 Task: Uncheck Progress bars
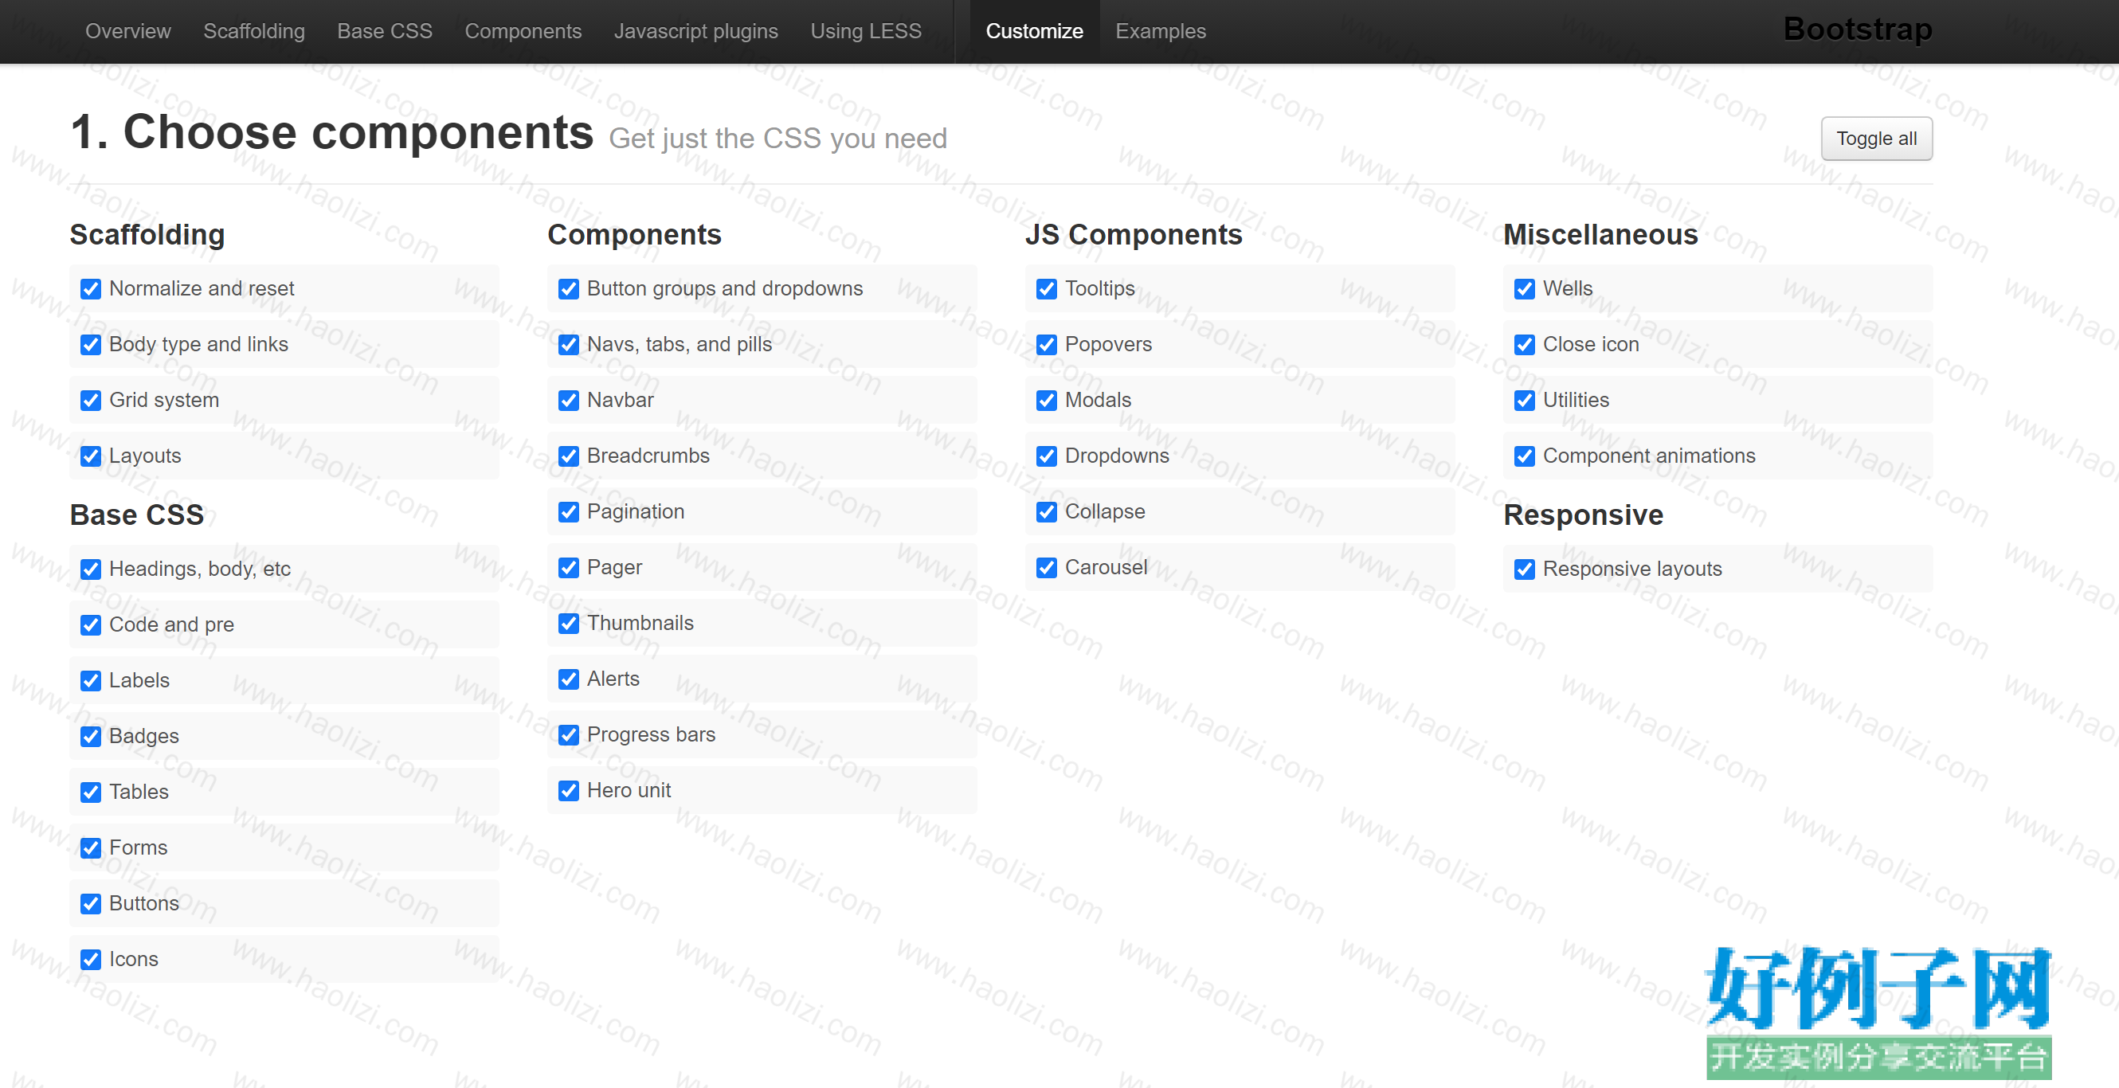(x=569, y=736)
